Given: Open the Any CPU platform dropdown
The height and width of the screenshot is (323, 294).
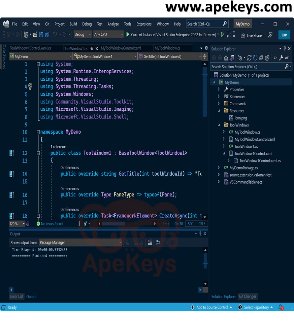Looking at the screenshot, I should coord(108,34).
